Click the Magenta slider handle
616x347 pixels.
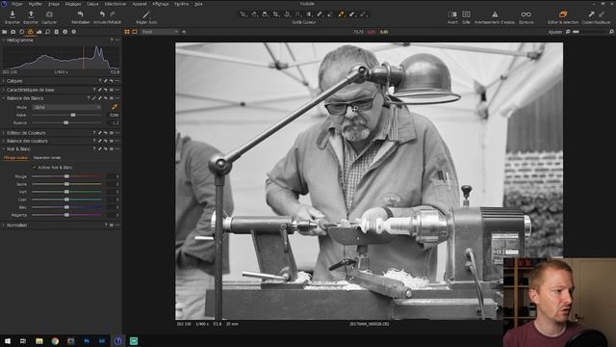click(66, 215)
